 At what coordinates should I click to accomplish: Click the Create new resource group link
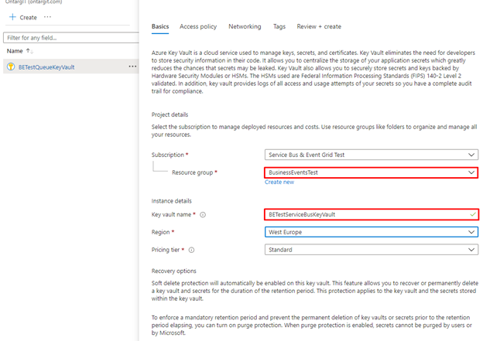click(279, 182)
